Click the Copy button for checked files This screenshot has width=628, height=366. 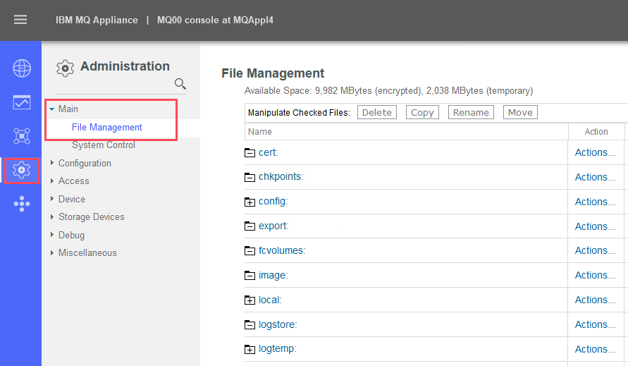422,112
